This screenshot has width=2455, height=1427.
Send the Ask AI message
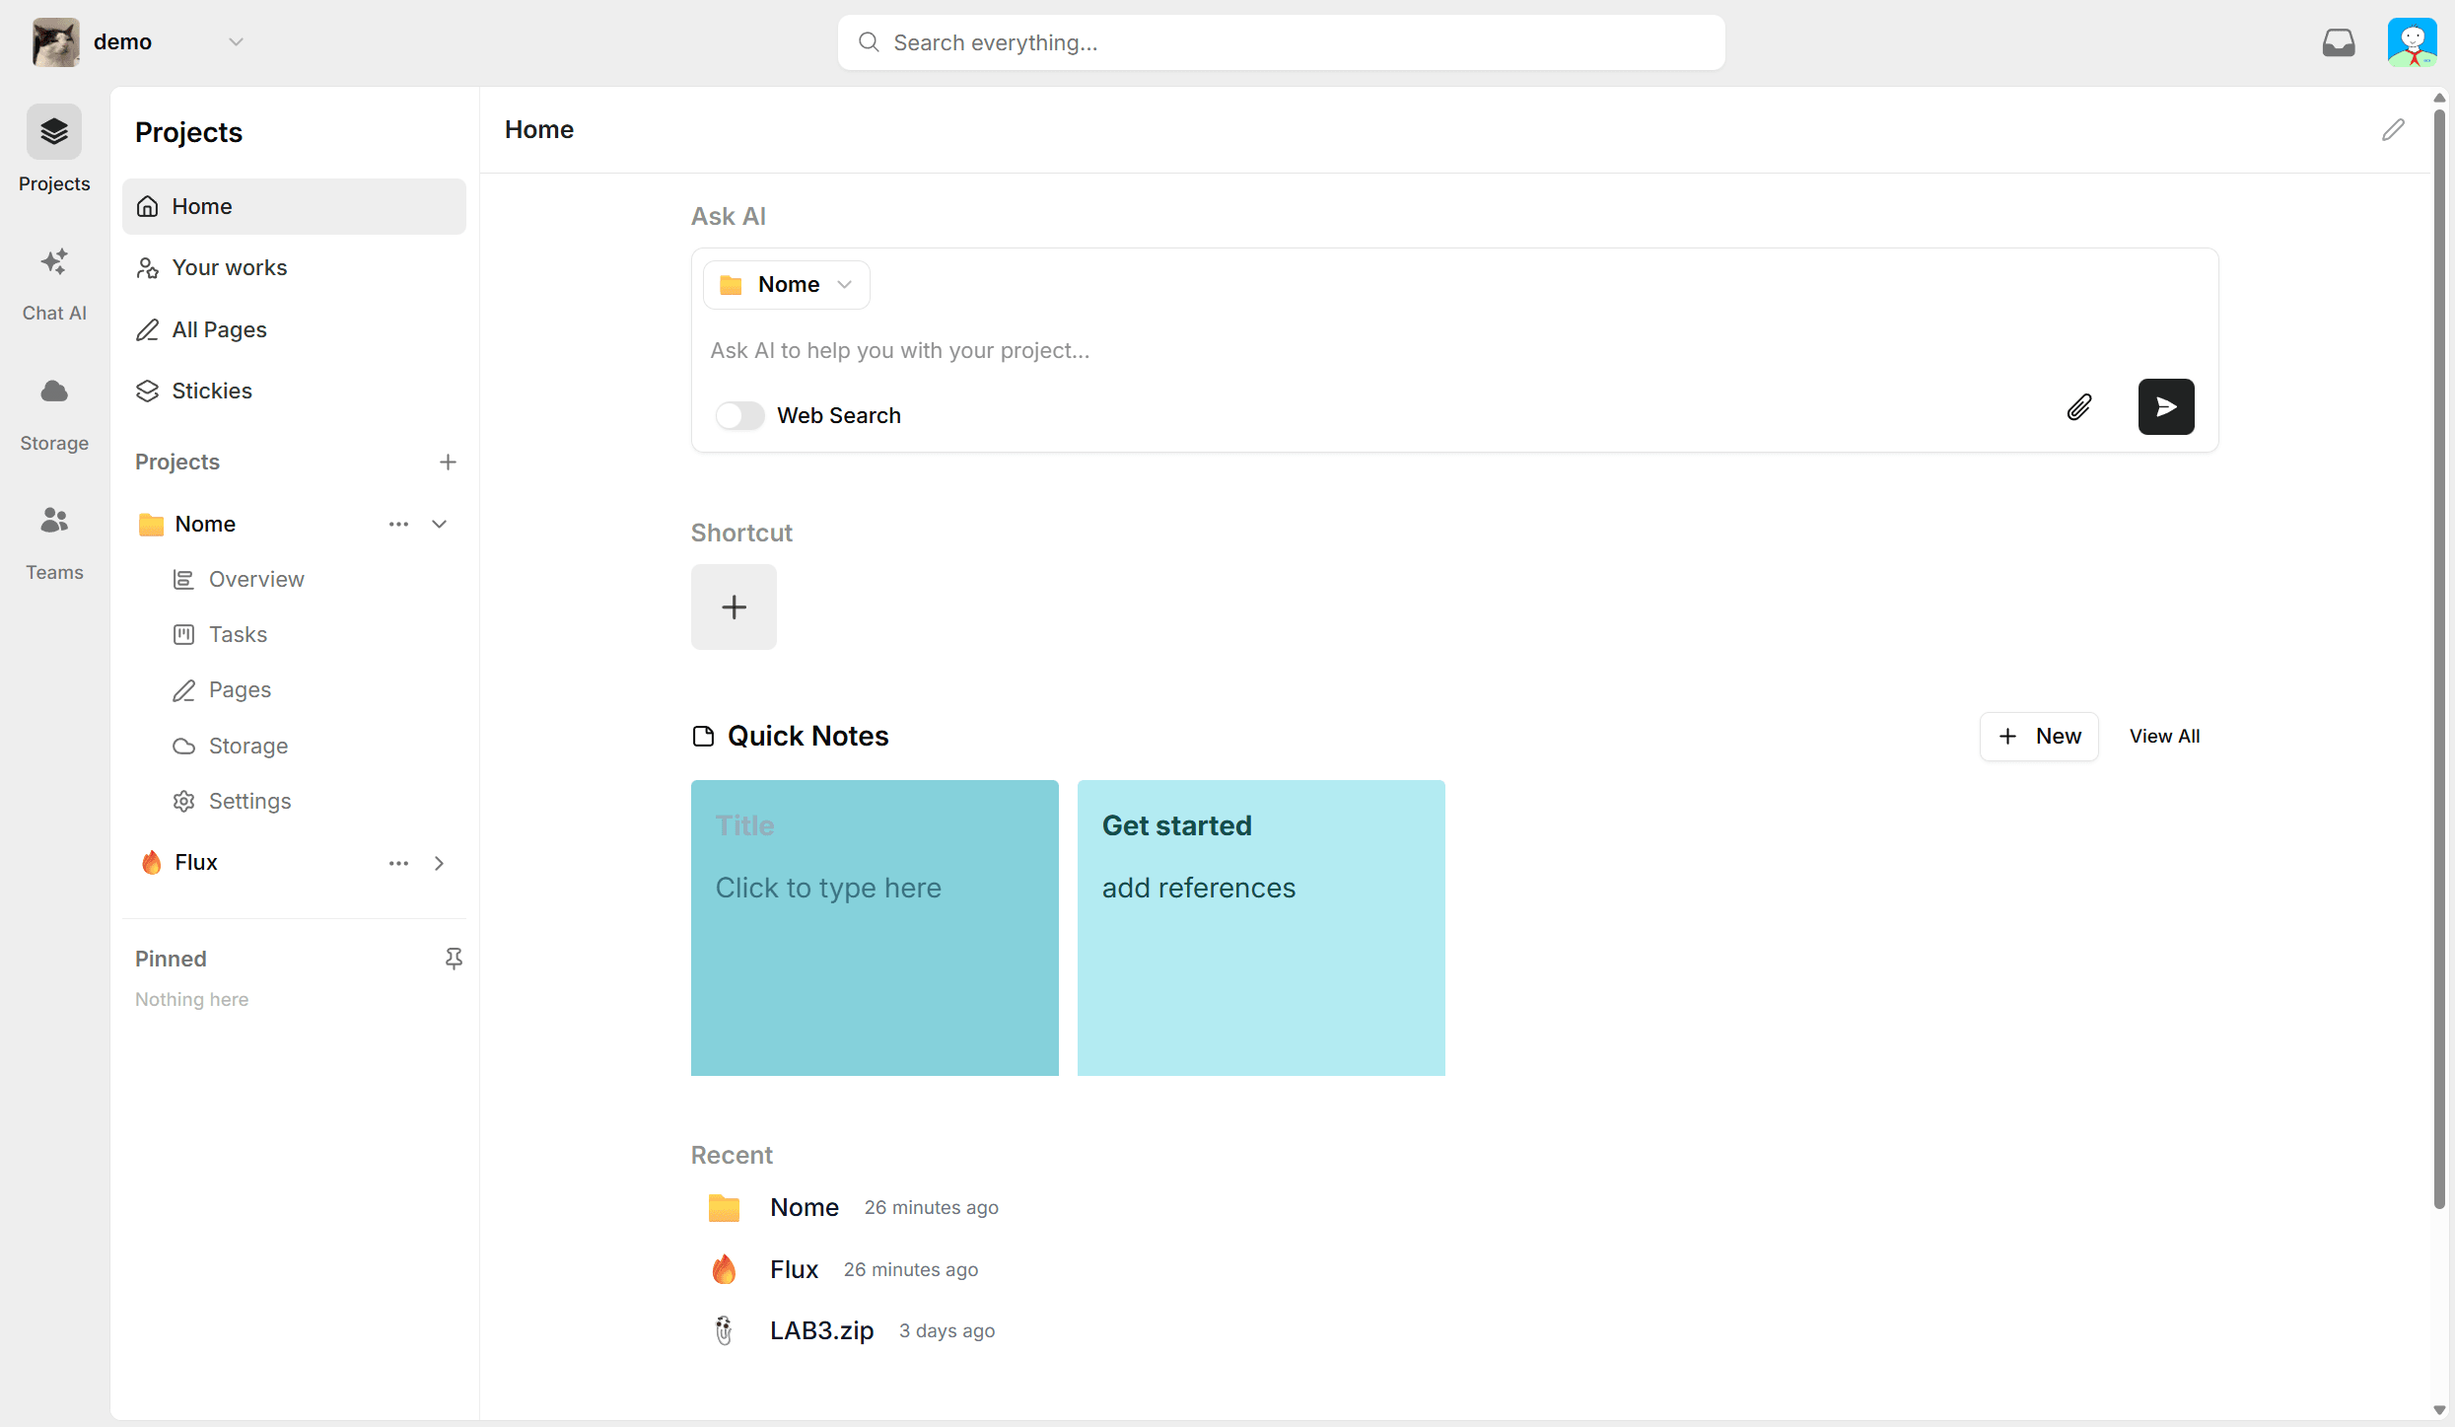2166,406
